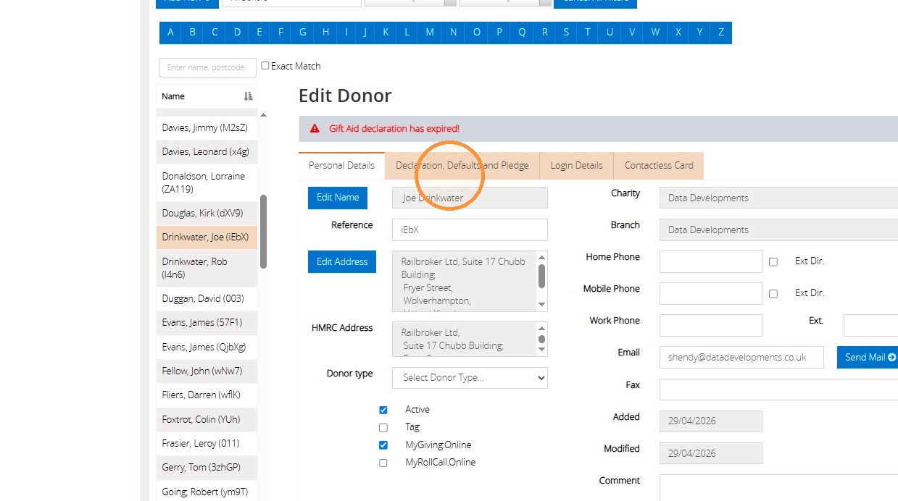Click the Edit Address button
898x501 pixels.
click(342, 262)
